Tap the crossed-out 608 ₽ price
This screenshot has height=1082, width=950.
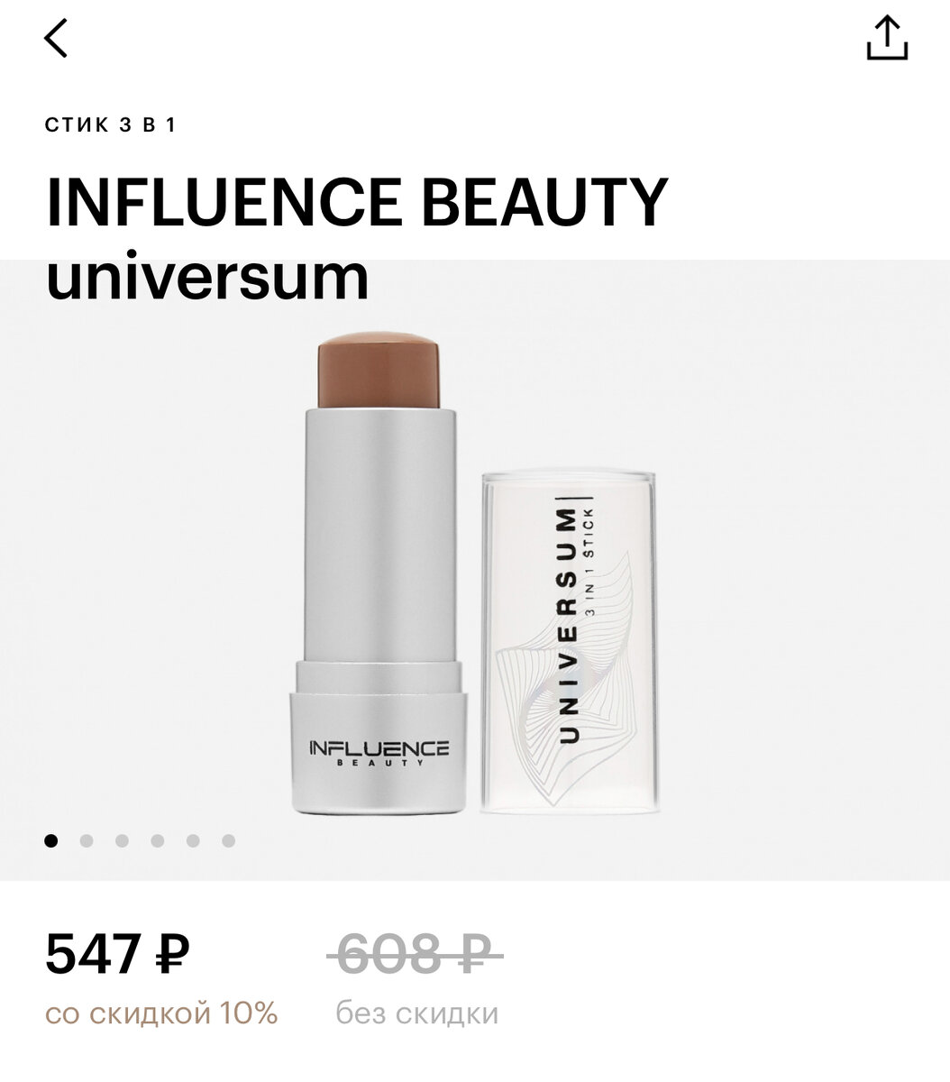pyautogui.click(x=420, y=954)
